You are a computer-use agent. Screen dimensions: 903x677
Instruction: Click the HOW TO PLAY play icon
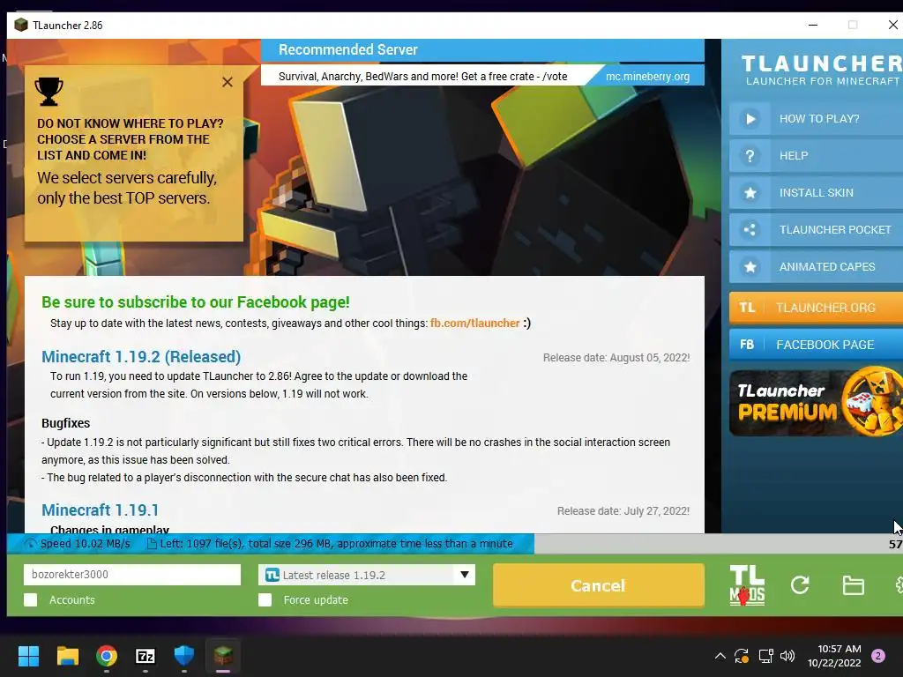750,119
